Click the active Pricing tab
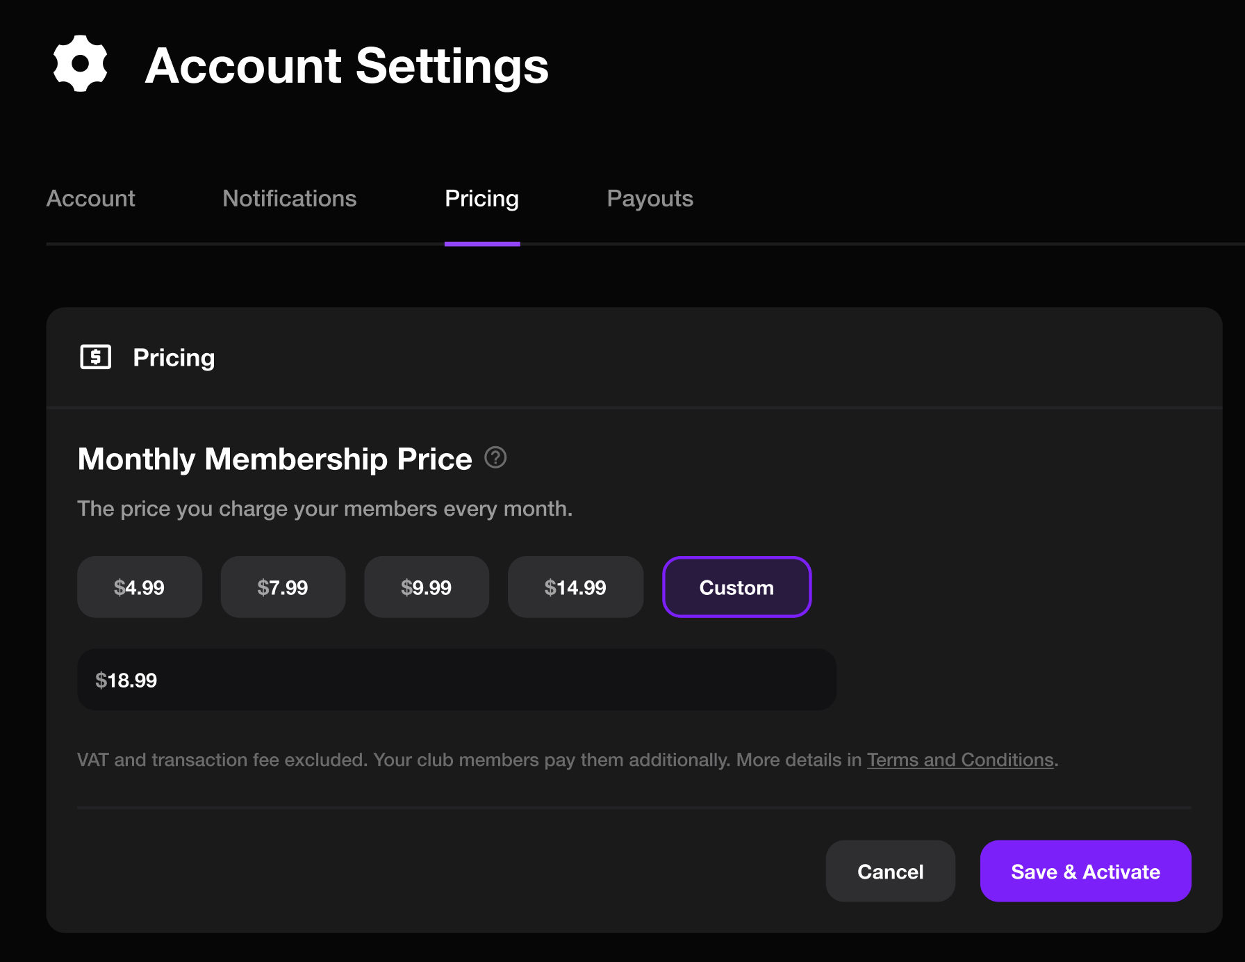 pos(481,199)
